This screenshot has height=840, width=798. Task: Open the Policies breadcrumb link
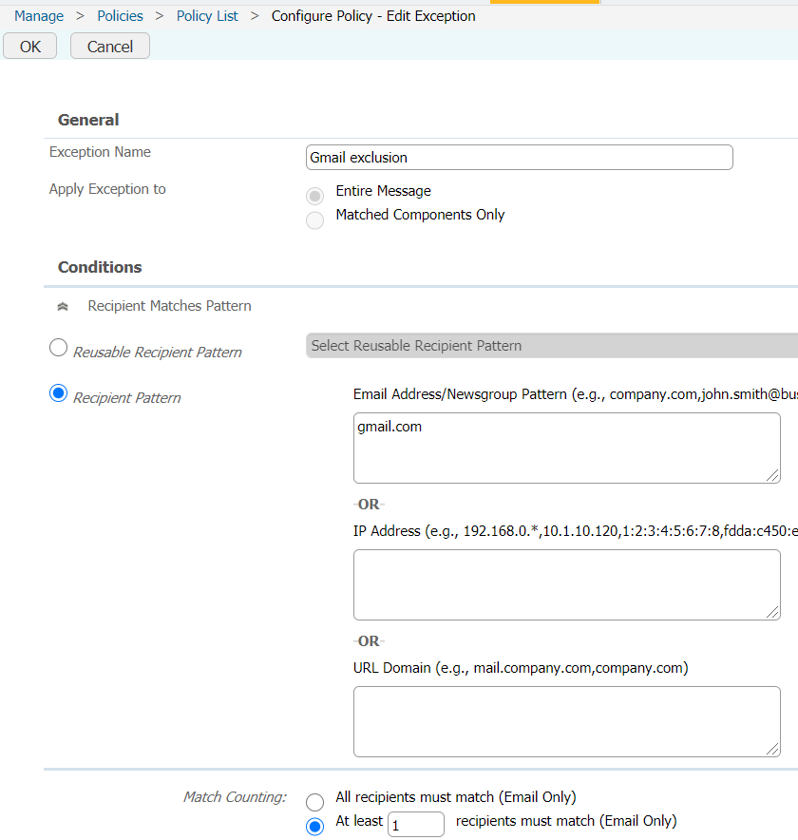120,15
